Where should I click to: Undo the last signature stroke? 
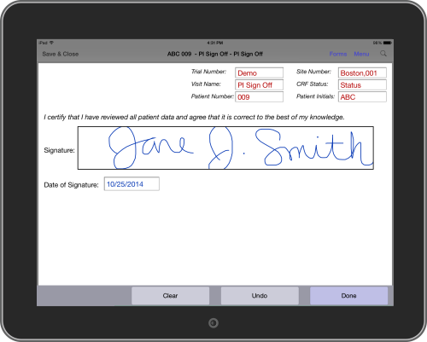point(260,296)
